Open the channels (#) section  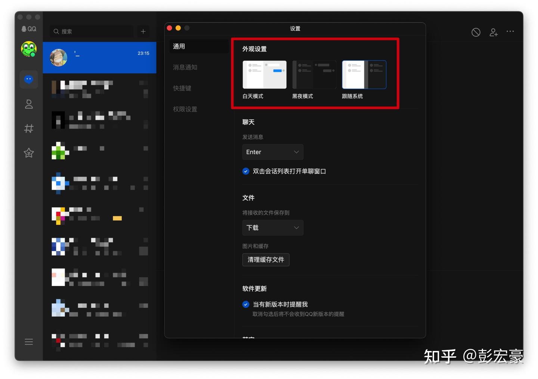(x=29, y=128)
